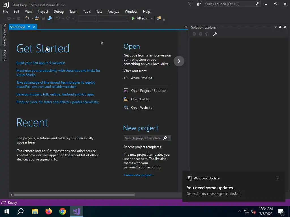
Task: Open taskbar search magnifier
Action: click(20, 211)
